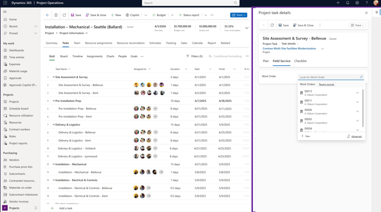Open the settings gear in the top bar

pyautogui.click(x=357, y=3)
